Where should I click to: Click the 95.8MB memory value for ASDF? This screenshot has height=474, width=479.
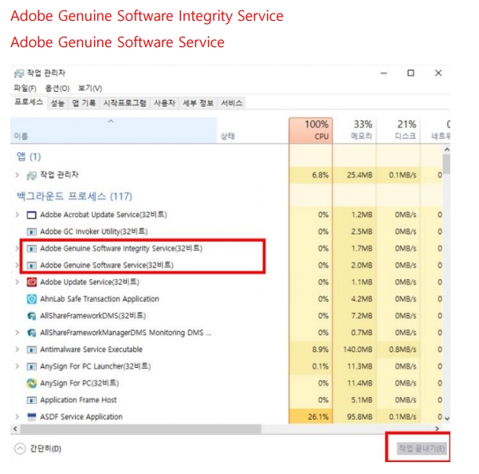359,417
